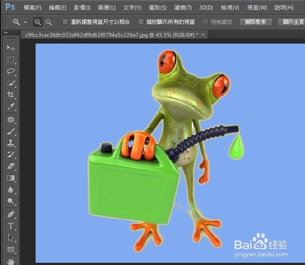This screenshot has height=265, width=305.
Task: Select the History Brush tool
Action: coord(11,155)
